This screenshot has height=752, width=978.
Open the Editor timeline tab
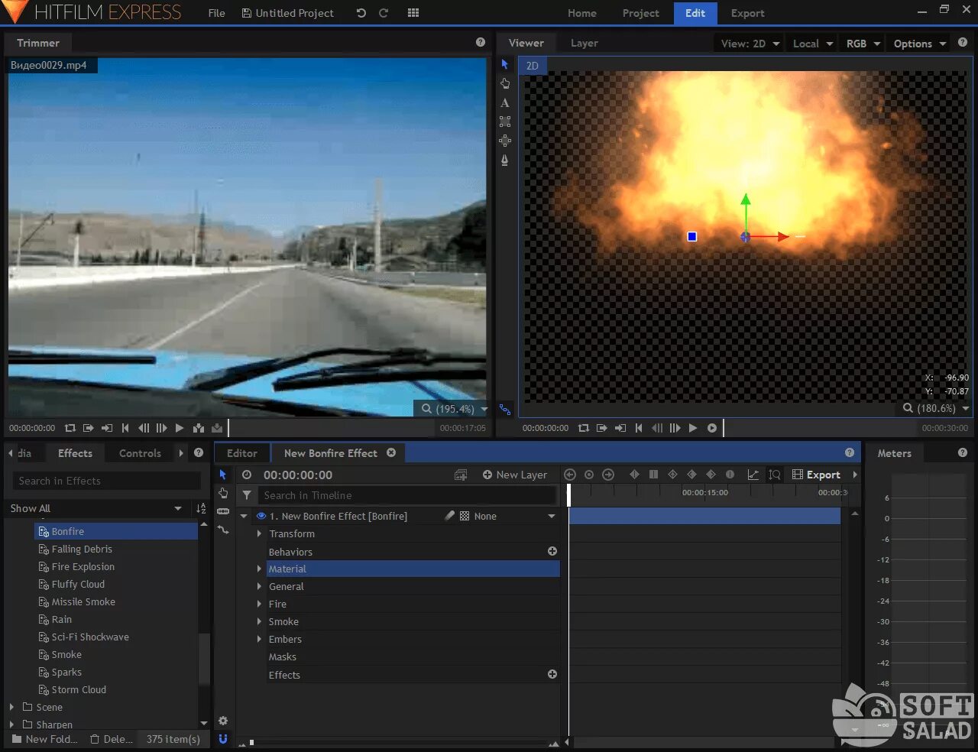[242, 453]
